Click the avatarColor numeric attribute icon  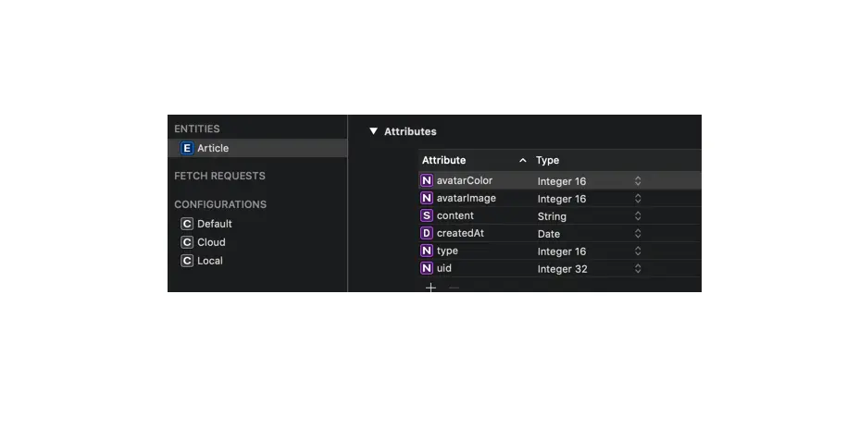click(427, 181)
